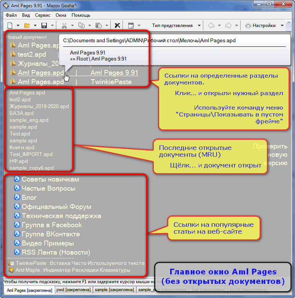Open recent document Журналы_2019-2020.apd
This screenshot has height=298, width=295.
[39, 106]
